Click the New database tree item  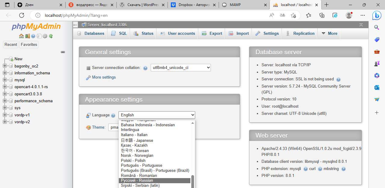tap(18, 59)
